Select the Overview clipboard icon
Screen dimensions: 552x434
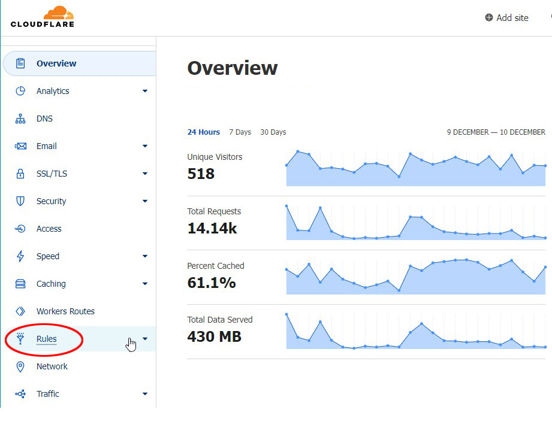pyautogui.click(x=20, y=63)
